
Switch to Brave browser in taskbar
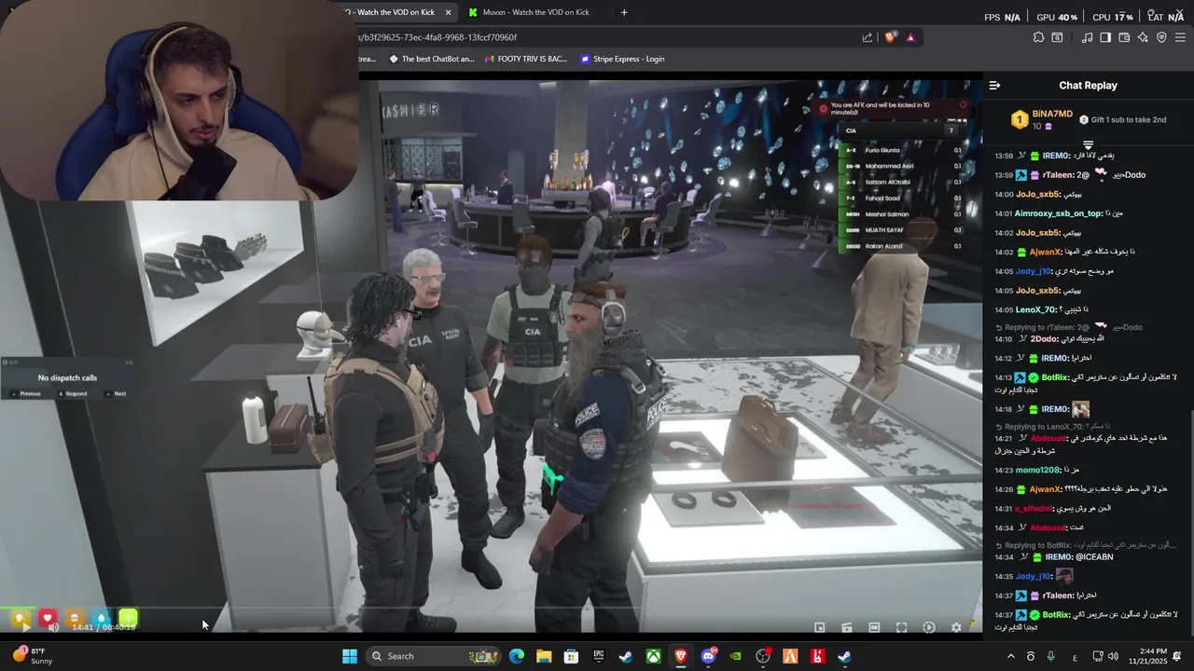pyautogui.click(x=681, y=656)
